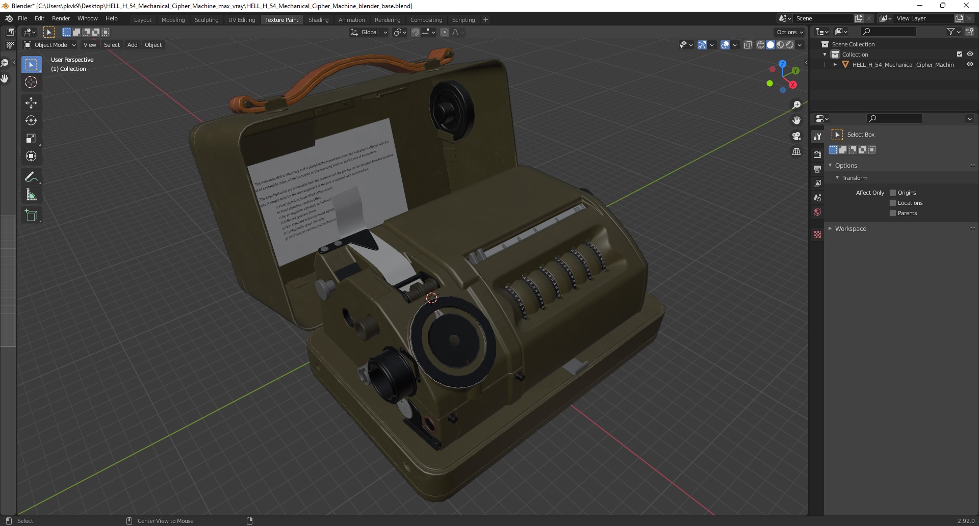Toggle Show Overlays button in viewport header
The image size is (979, 526).
pos(725,45)
